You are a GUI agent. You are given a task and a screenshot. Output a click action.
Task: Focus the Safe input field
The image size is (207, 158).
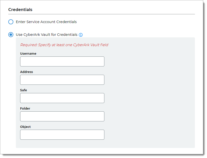click(x=62, y=98)
